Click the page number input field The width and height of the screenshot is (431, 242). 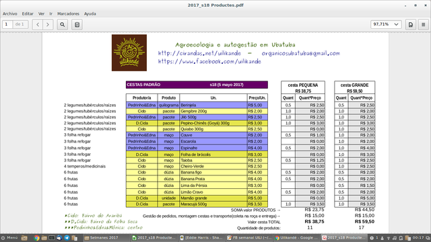[x=7, y=24]
